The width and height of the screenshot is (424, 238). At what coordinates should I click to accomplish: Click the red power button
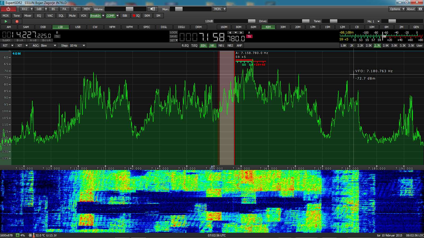point(8,9)
